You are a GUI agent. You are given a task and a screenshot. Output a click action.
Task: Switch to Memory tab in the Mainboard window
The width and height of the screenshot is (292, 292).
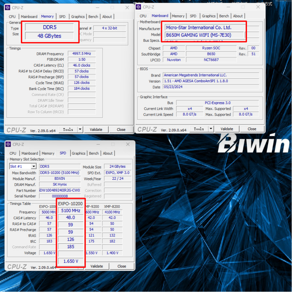click(x=178, y=16)
